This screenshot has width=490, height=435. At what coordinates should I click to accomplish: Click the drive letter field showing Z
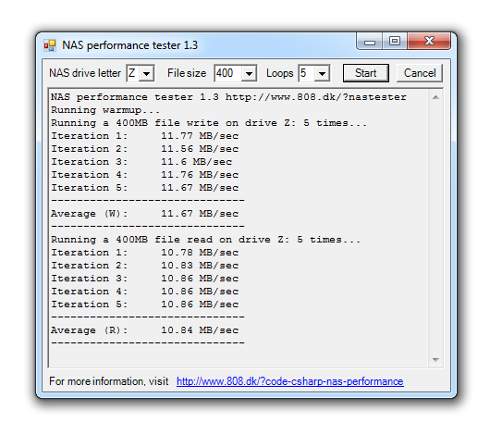pos(133,73)
